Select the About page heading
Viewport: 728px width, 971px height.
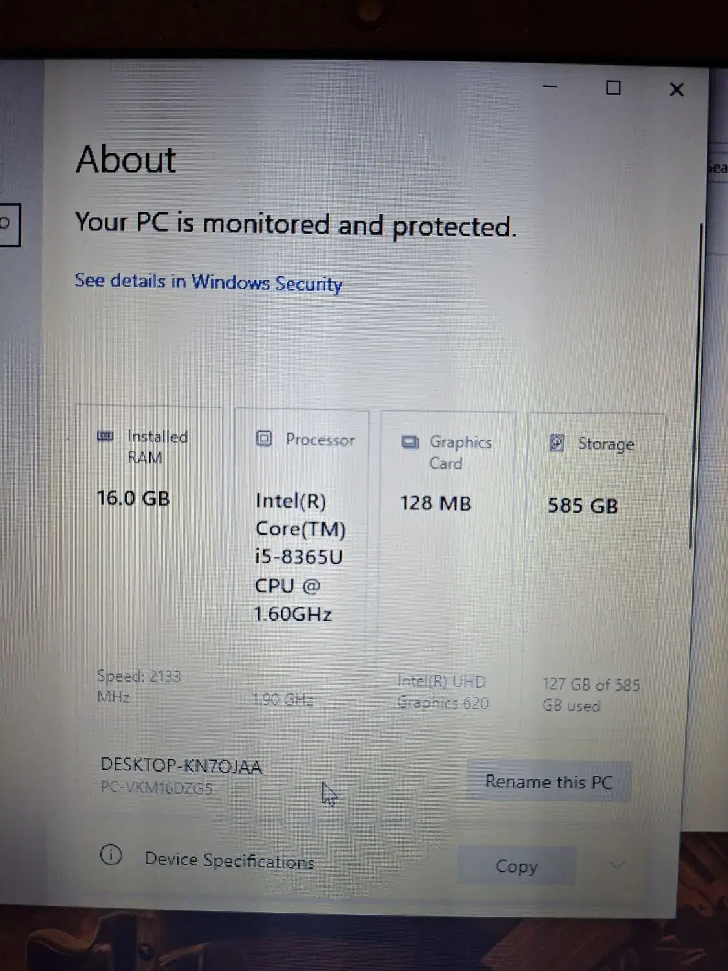point(126,159)
